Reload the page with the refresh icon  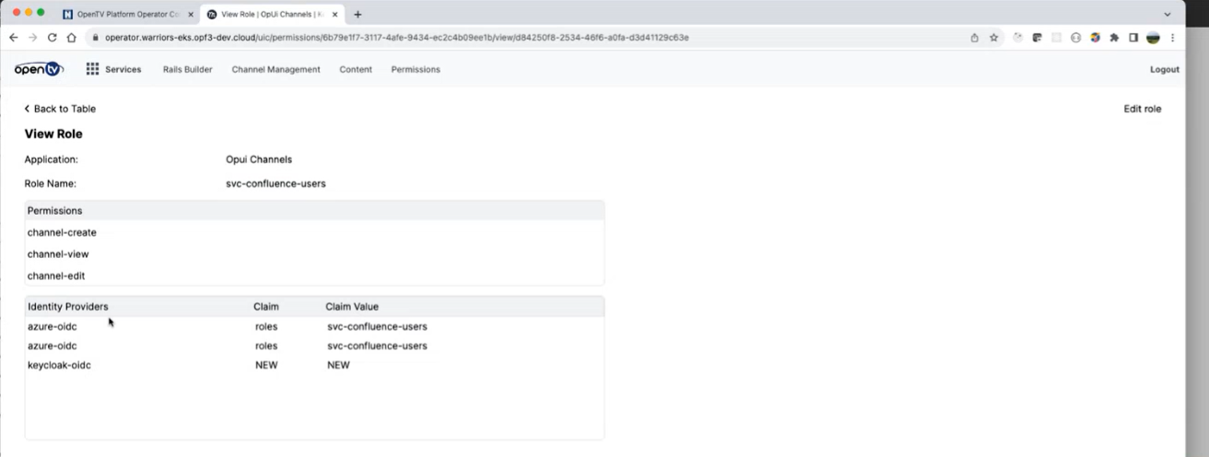click(x=52, y=38)
